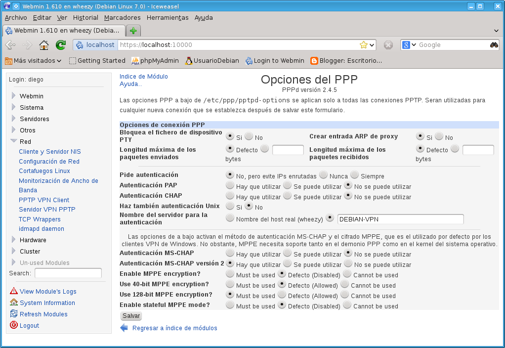
Task: Open the UsuarioDebian bookmark
Action: coord(212,61)
